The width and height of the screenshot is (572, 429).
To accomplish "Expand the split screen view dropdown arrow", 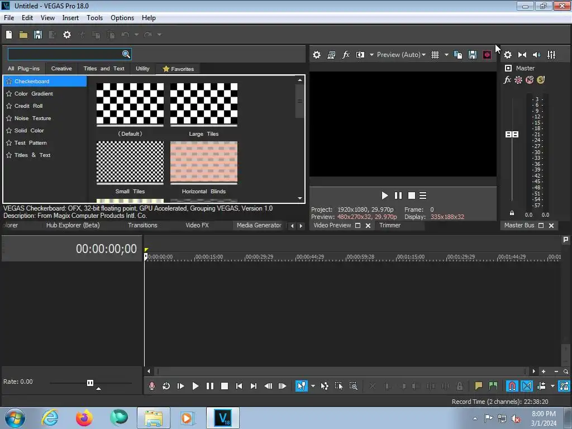I will tap(371, 55).
